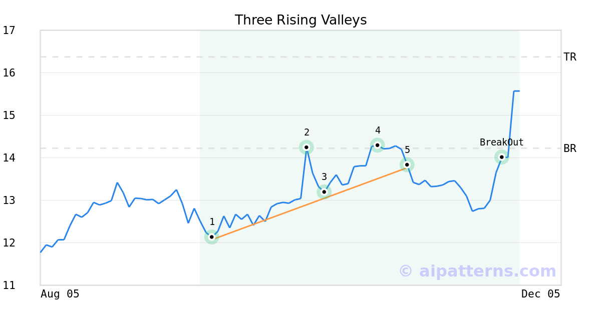Click the Aug 05 date label

(60, 294)
